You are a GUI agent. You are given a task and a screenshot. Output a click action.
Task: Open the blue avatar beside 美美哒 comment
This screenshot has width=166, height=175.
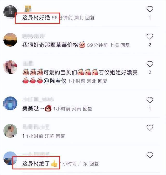tap(10, 103)
